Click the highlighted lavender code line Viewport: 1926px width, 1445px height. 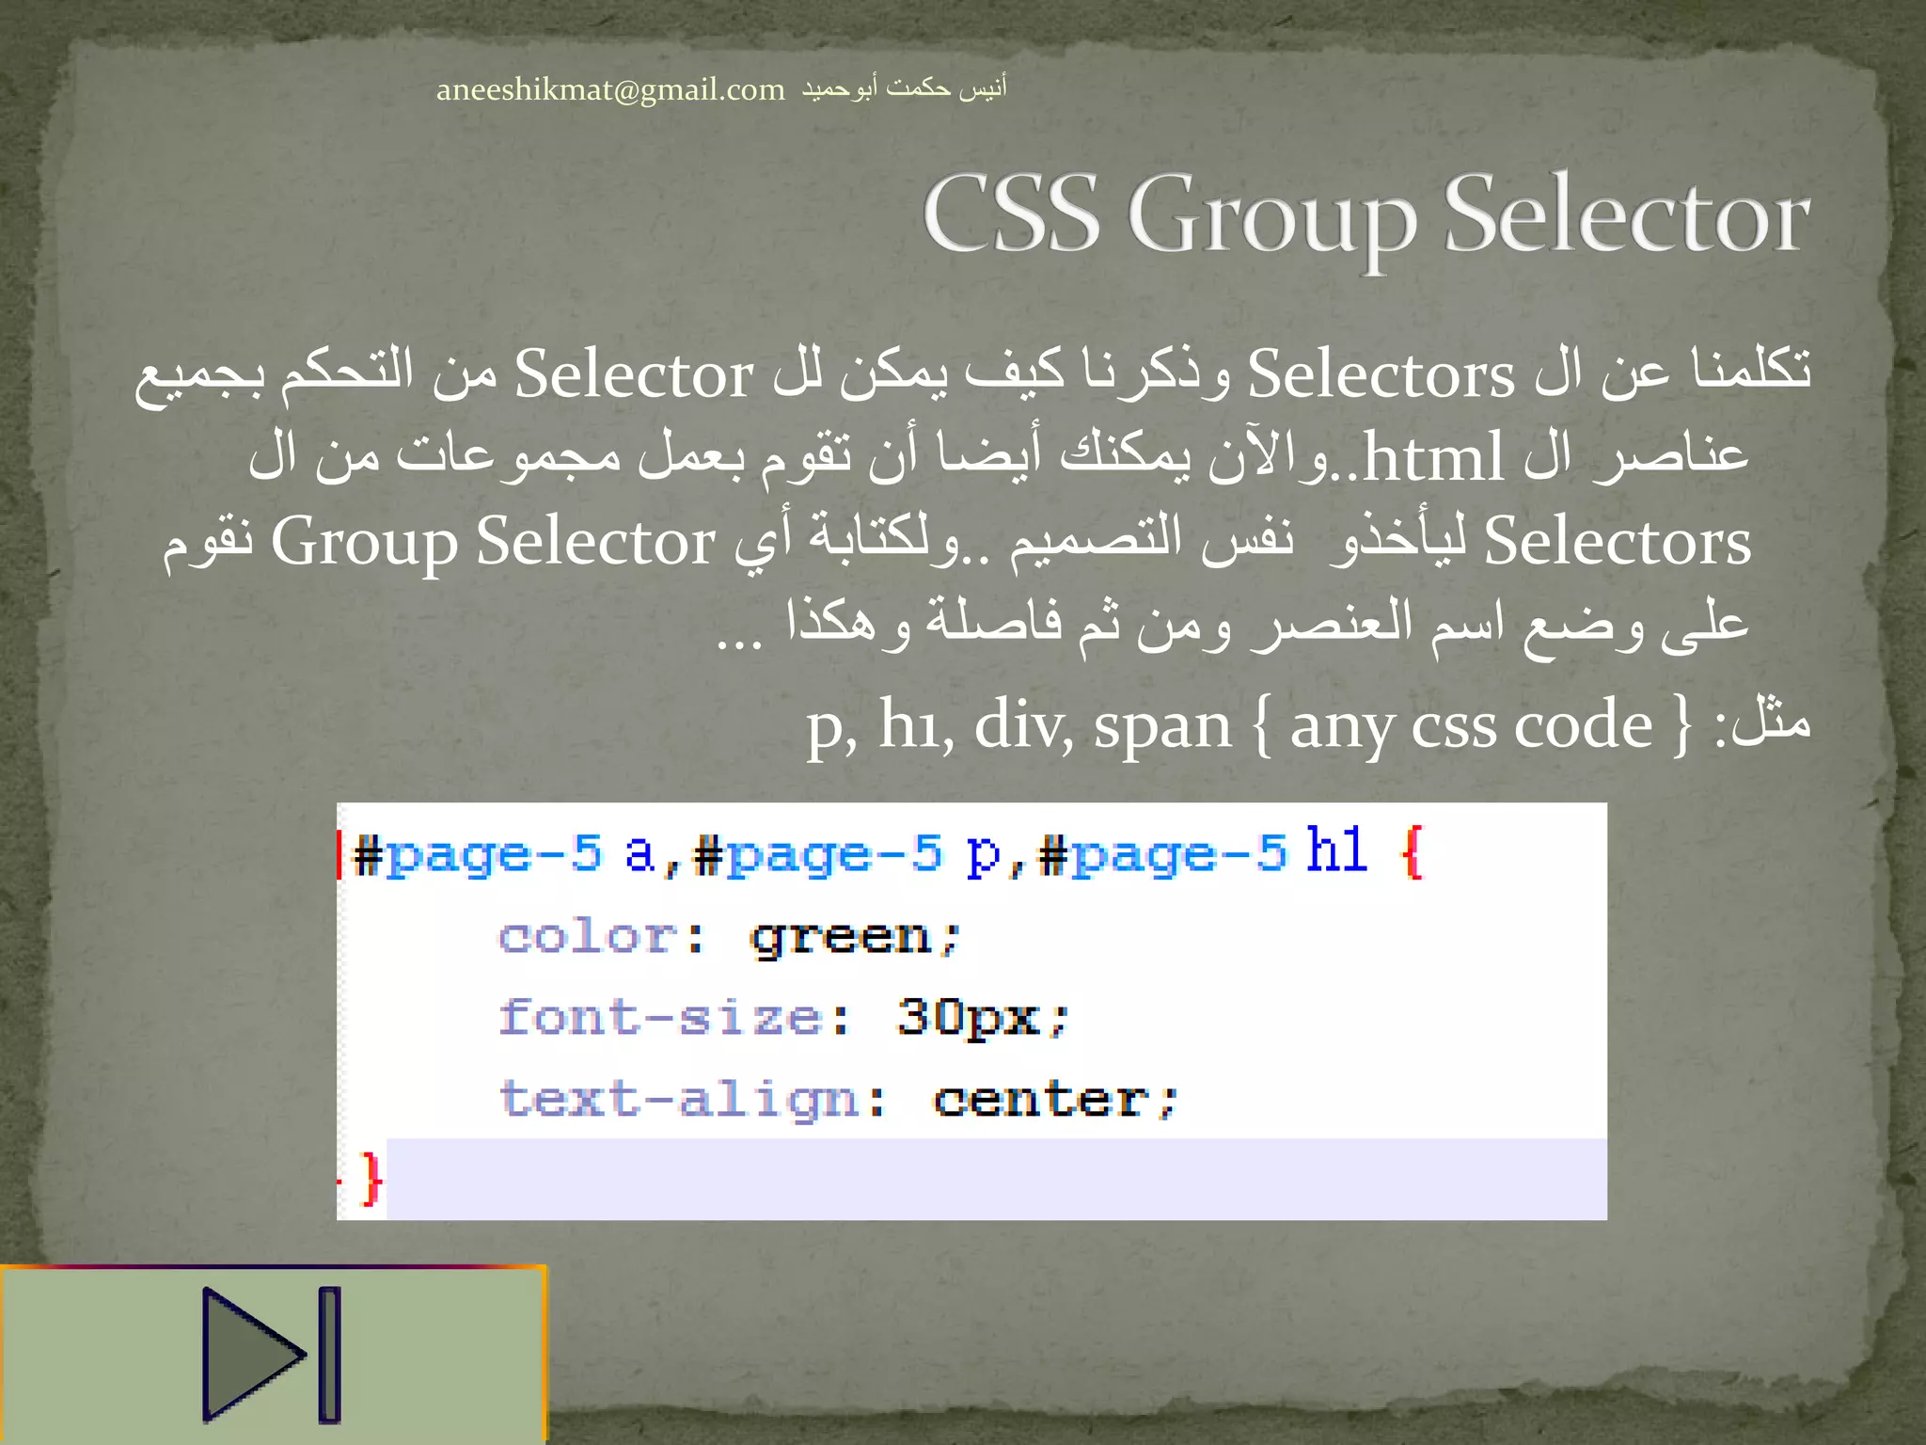(x=997, y=1179)
